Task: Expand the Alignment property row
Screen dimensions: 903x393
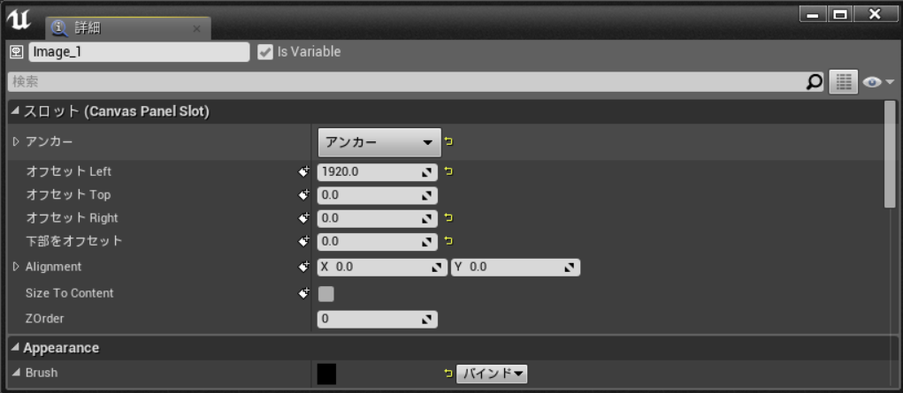Action: (16, 267)
